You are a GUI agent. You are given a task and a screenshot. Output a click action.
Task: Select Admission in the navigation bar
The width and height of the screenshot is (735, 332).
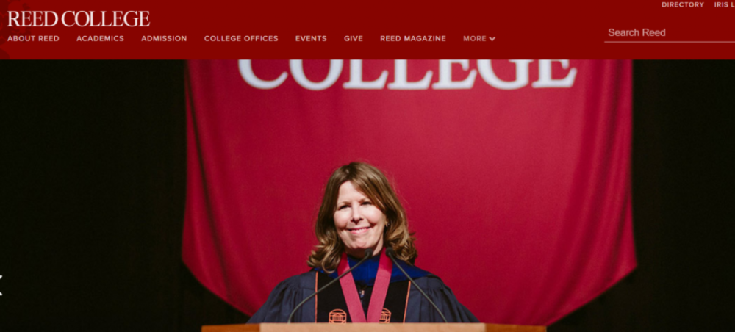[164, 39]
